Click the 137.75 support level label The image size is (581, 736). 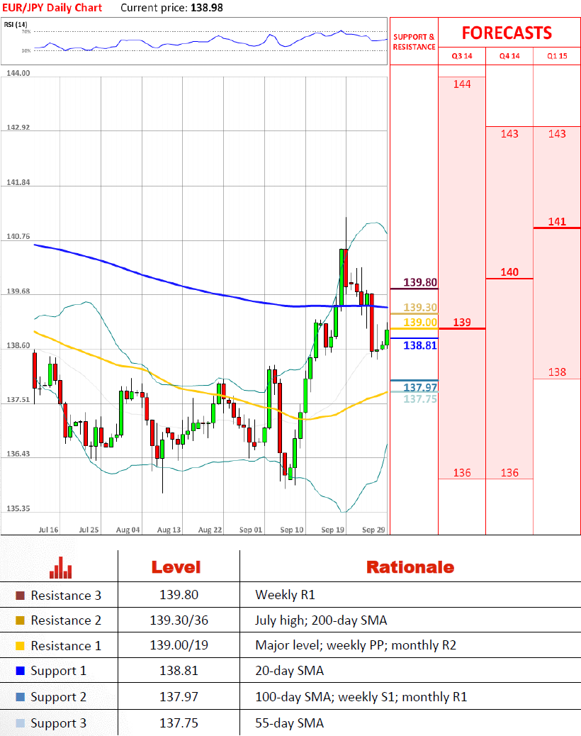pos(420,399)
